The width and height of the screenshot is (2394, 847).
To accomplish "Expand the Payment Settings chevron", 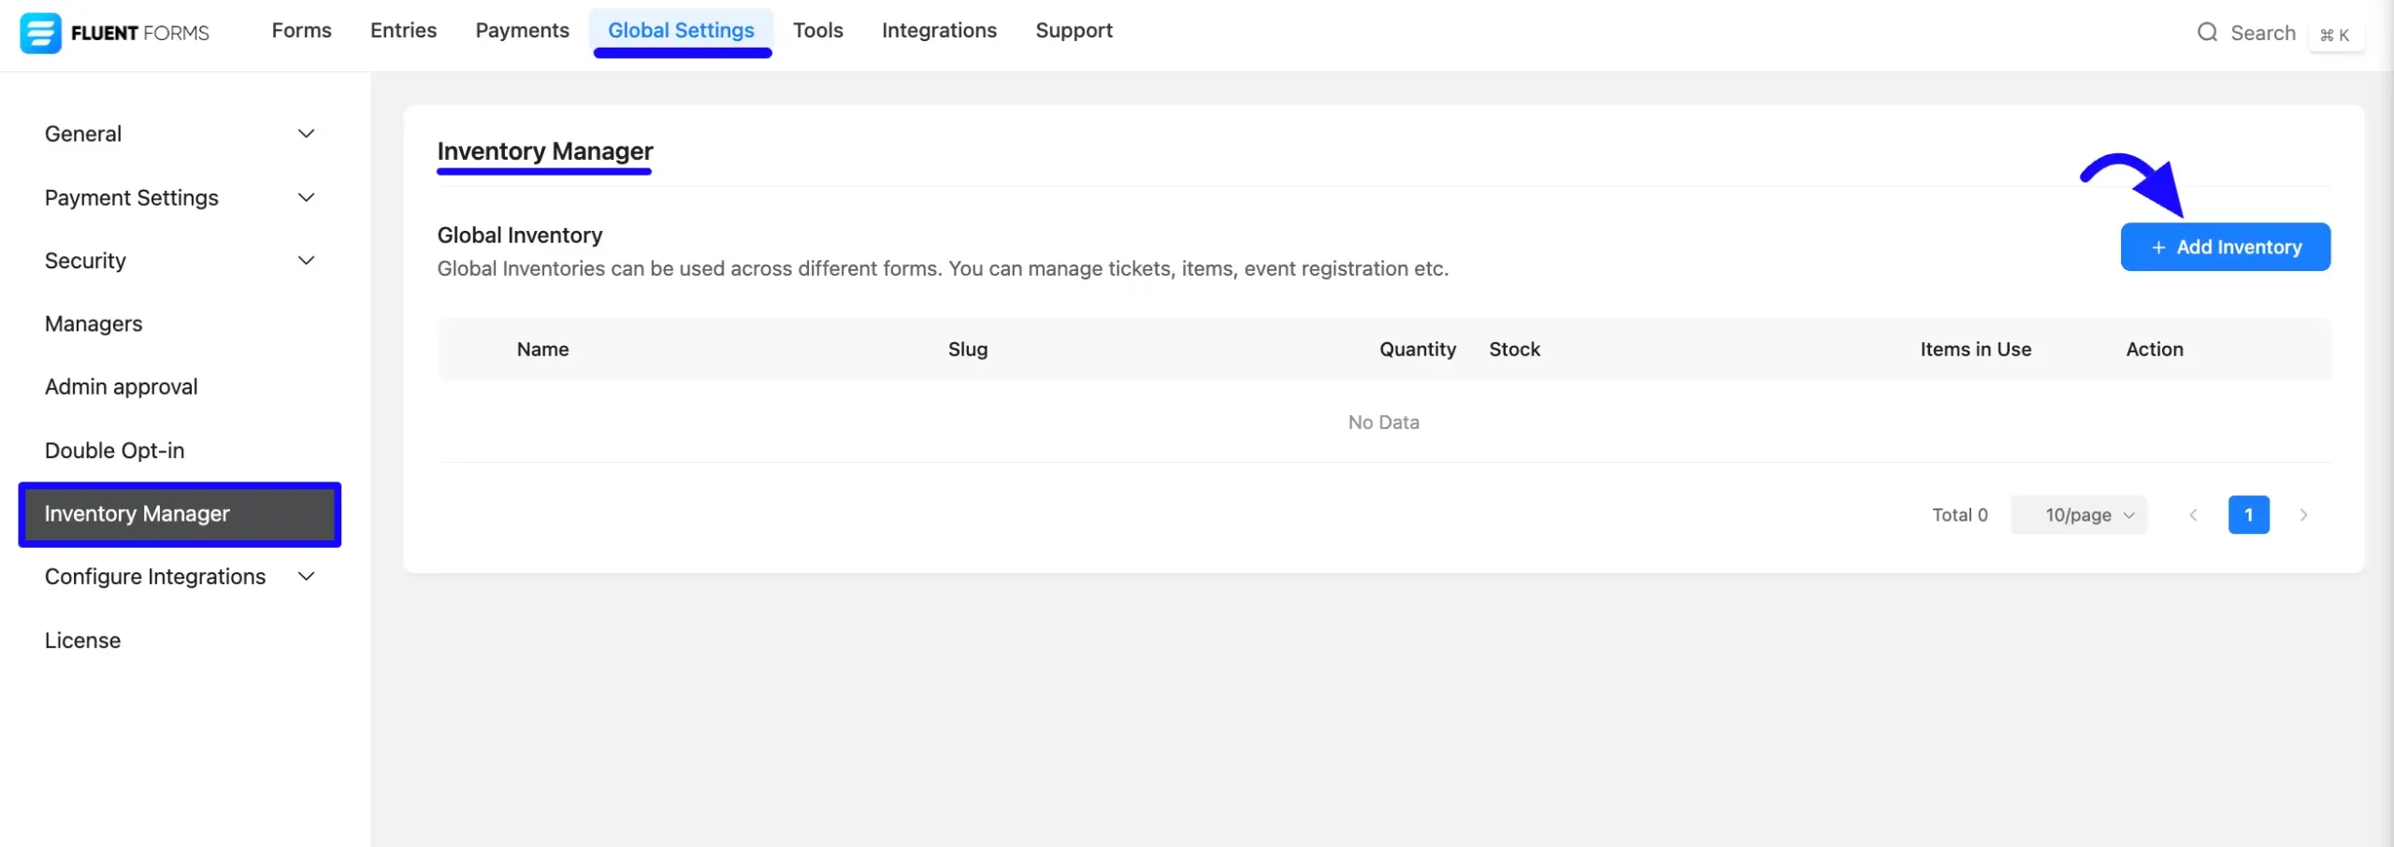I will click(x=306, y=197).
